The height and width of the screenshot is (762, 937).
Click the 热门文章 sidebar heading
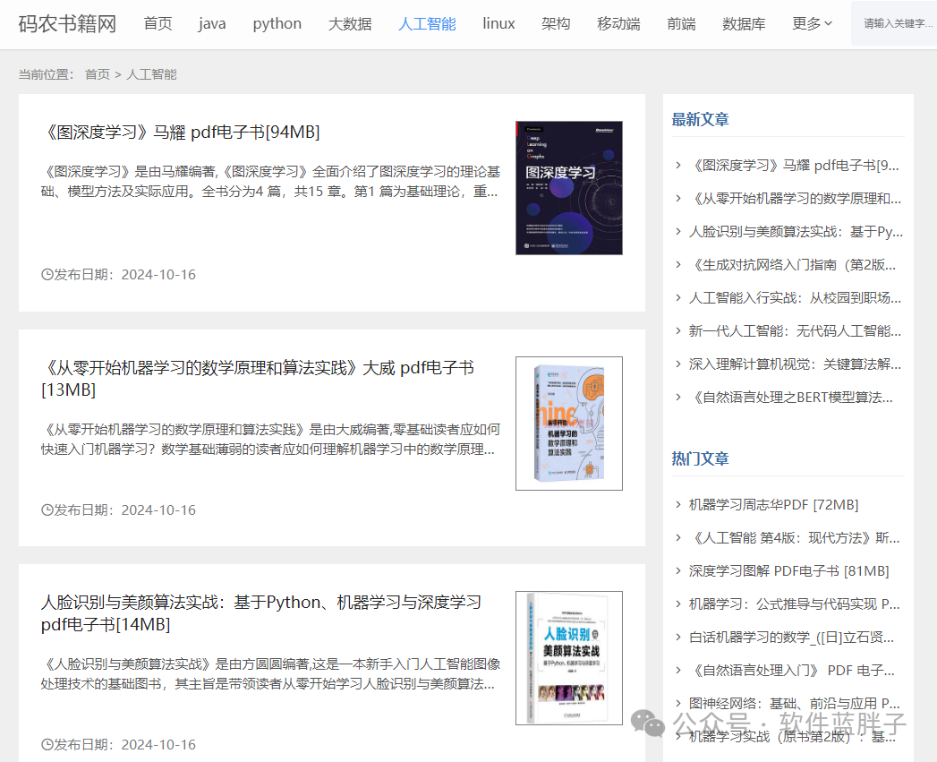(701, 458)
